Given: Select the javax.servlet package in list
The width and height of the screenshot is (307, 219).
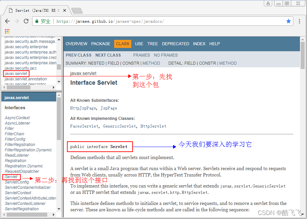Looking at the screenshot, I should pos(16,74).
